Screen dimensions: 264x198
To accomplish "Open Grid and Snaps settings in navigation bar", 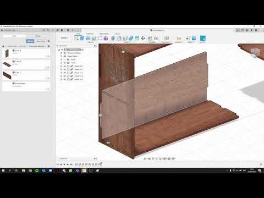I will (x=169, y=158).
